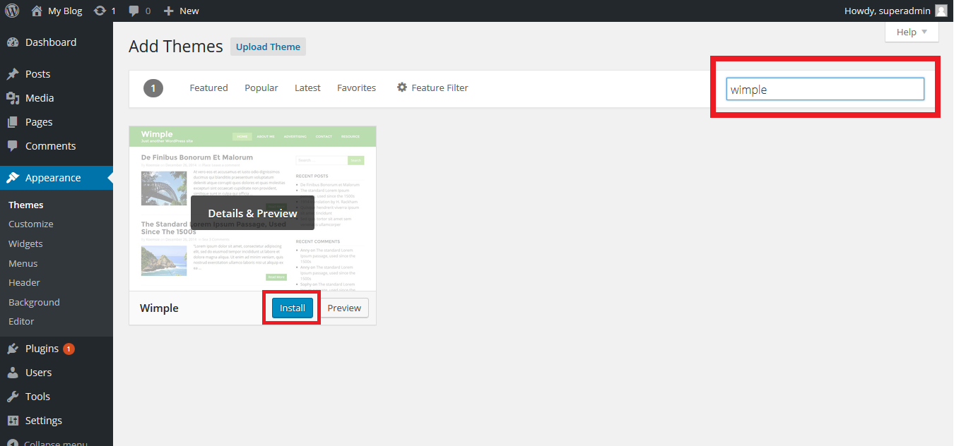Screen dimensions: 954x446
Task: Open the Comments sidebar menu label
Action: click(x=50, y=146)
